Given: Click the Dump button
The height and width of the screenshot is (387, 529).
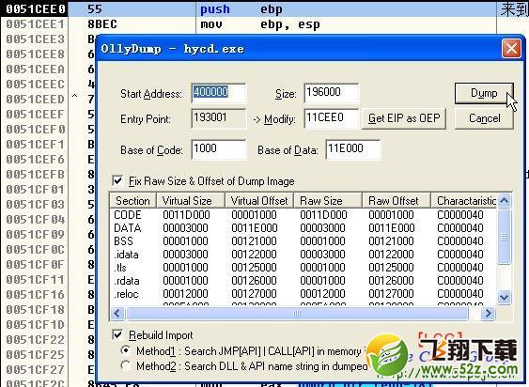Looking at the screenshot, I should coord(484,93).
